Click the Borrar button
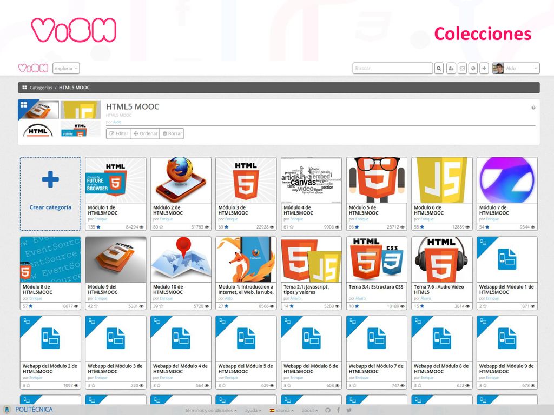This screenshot has width=554, height=415. point(172,133)
